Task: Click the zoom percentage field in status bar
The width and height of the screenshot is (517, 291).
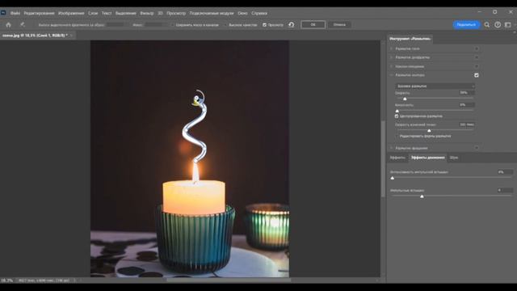Action: (x=6, y=280)
